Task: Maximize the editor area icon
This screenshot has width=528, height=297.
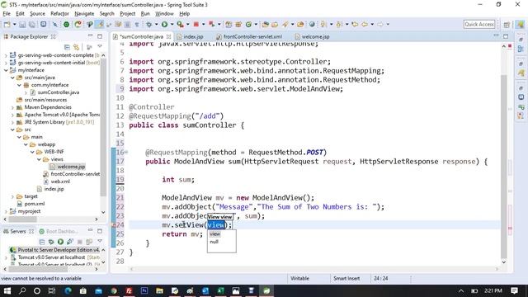Action: tap(506, 36)
